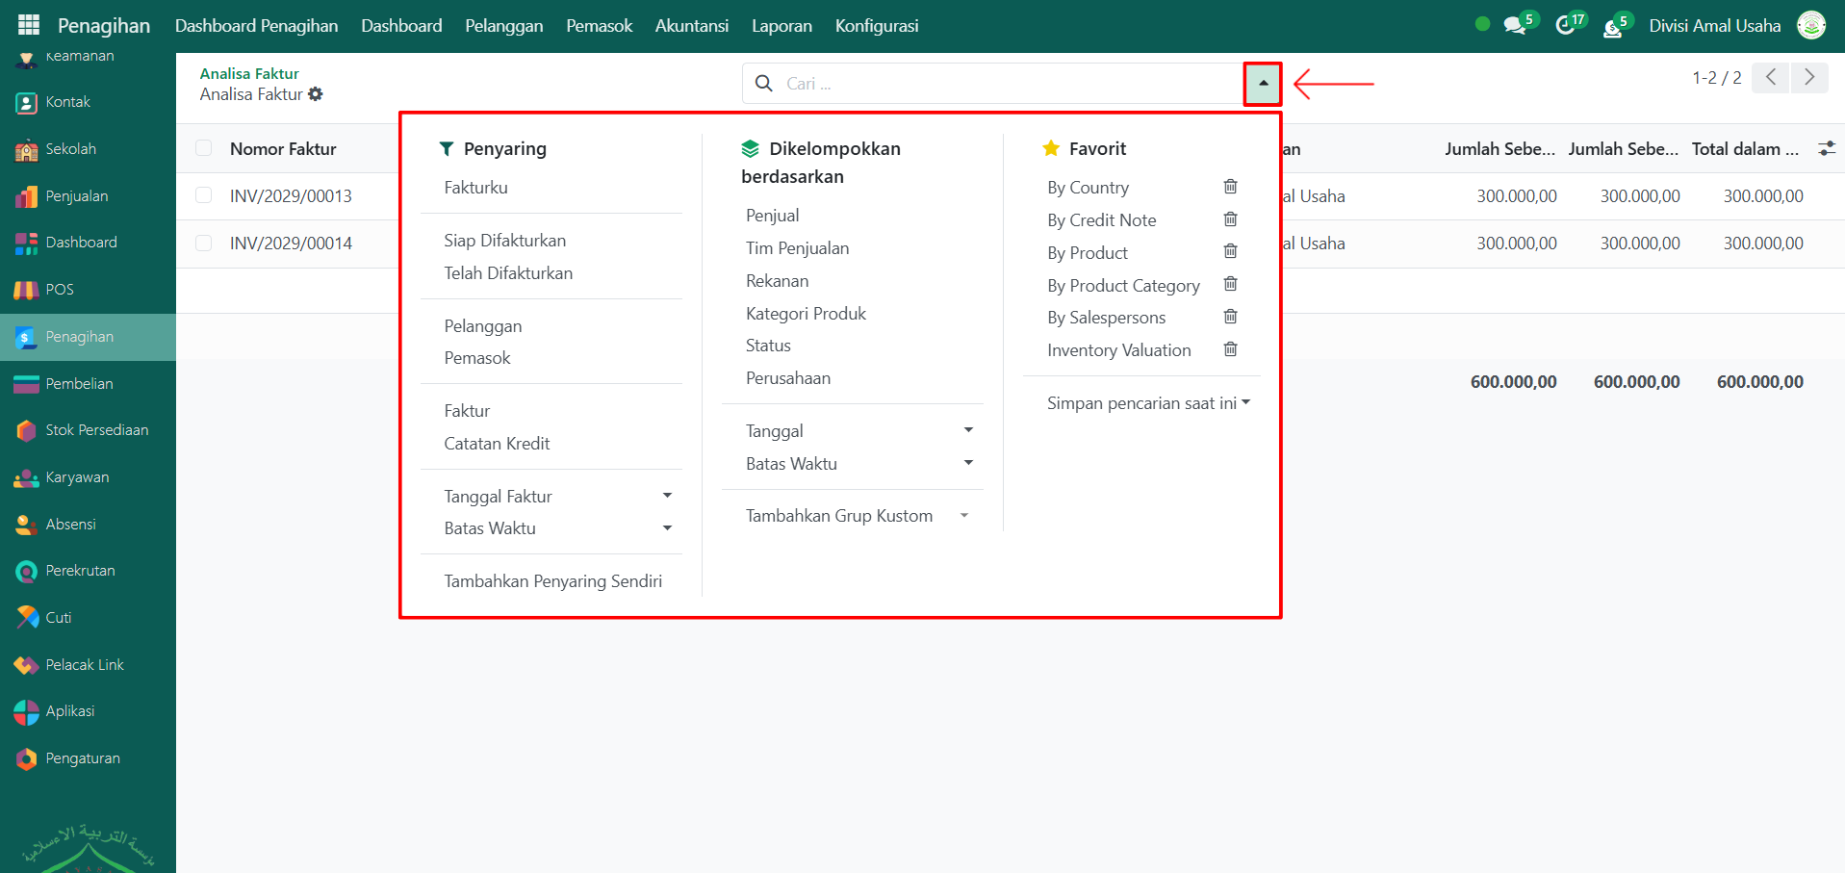
Task: Expand the Tanggal Faktur filter dropdown
Action: pyautogui.click(x=667, y=496)
